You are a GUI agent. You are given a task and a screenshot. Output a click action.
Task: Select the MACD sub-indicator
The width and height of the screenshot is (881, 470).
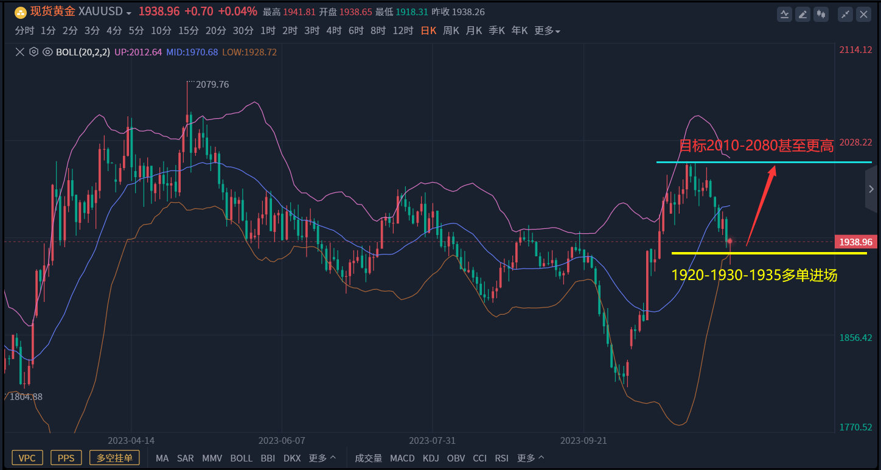402,458
